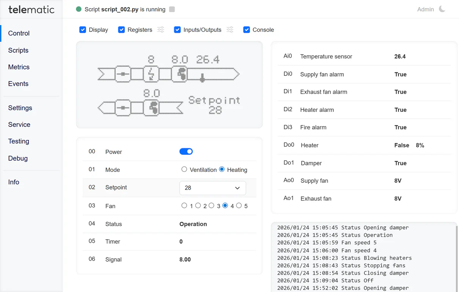Click the green script running indicator

click(79, 9)
